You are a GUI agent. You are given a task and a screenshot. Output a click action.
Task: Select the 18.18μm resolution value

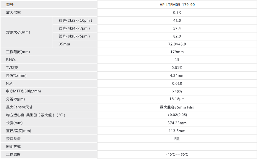177,99
